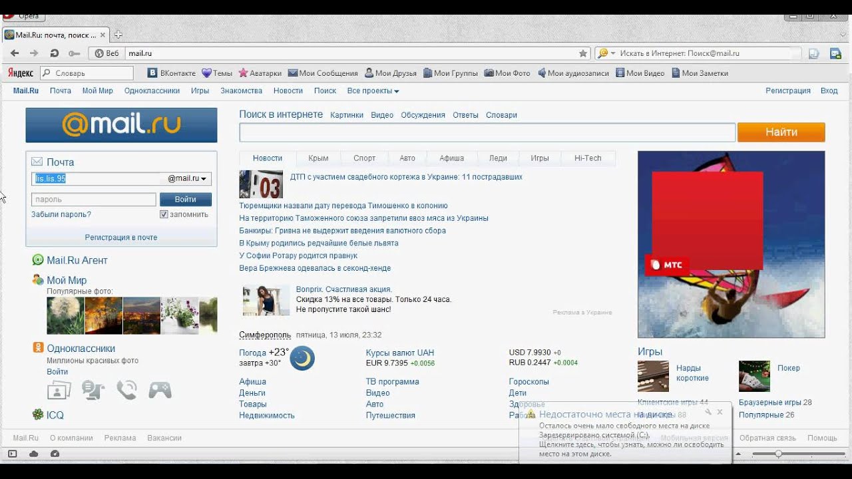The width and height of the screenshot is (852, 479).
Task: Click the Odnoklassniki gamepad icon
Action: 160,390
